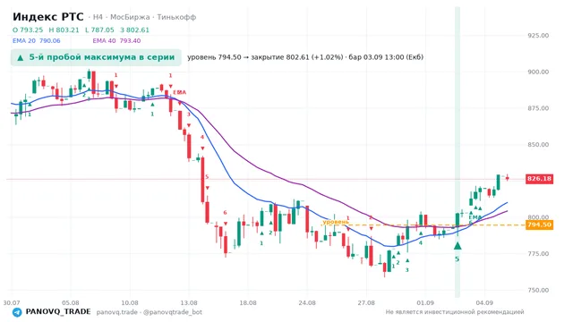Screen dimensions: 573x322
Task: Click the 18.08 date axis label
Action: tap(248, 302)
